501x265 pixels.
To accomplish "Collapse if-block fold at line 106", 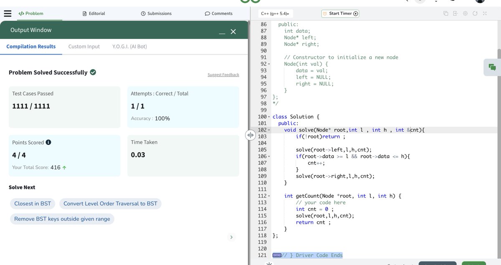I will tap(269, 157).
